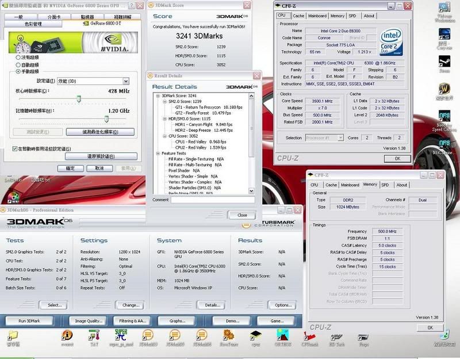460x359 pixels.
Task: Click the 3DMark06 Professional Edition title icon
Action: [3, 209]
